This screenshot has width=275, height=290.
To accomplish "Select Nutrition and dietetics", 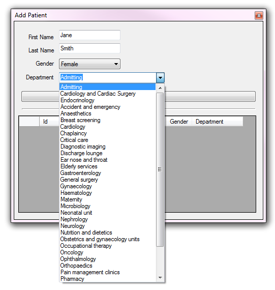I will point(107,233).
